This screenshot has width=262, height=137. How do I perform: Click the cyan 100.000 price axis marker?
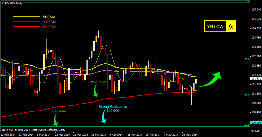(x=256, y=123)
